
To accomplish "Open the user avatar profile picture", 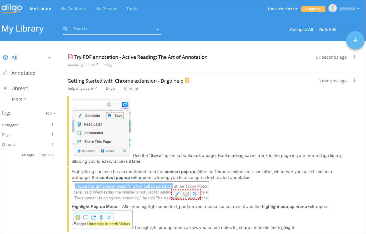I will [332, 9].
